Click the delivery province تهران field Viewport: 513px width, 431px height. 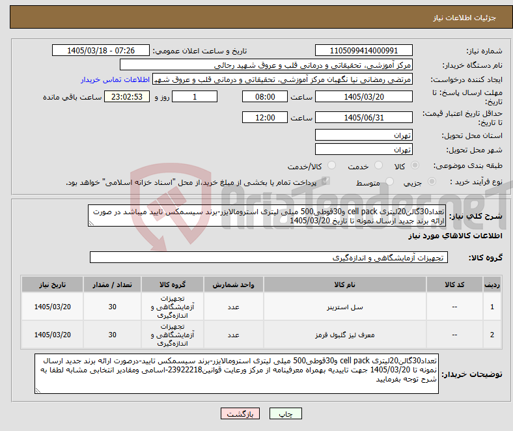coord(364,135)
